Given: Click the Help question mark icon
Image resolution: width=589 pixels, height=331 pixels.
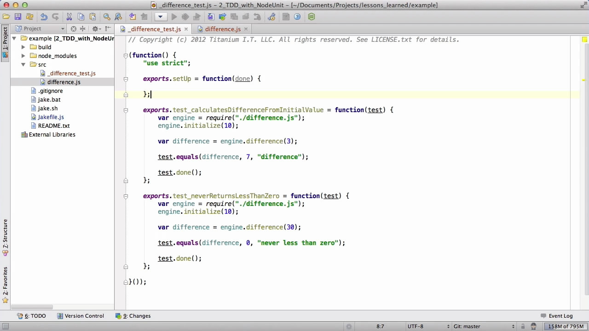Looking at the screenshot, I should click(297, 17).
